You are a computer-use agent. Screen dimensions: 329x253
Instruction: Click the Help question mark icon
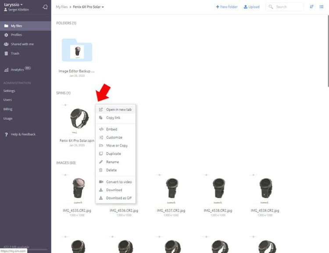6,135
